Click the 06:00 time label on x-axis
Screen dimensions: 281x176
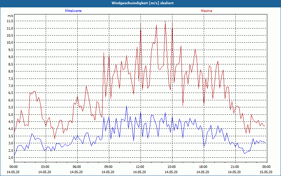coord(77,167)
